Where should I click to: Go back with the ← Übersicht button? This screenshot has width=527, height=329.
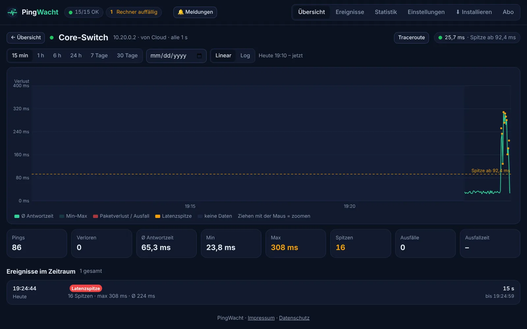click(26, 38)
